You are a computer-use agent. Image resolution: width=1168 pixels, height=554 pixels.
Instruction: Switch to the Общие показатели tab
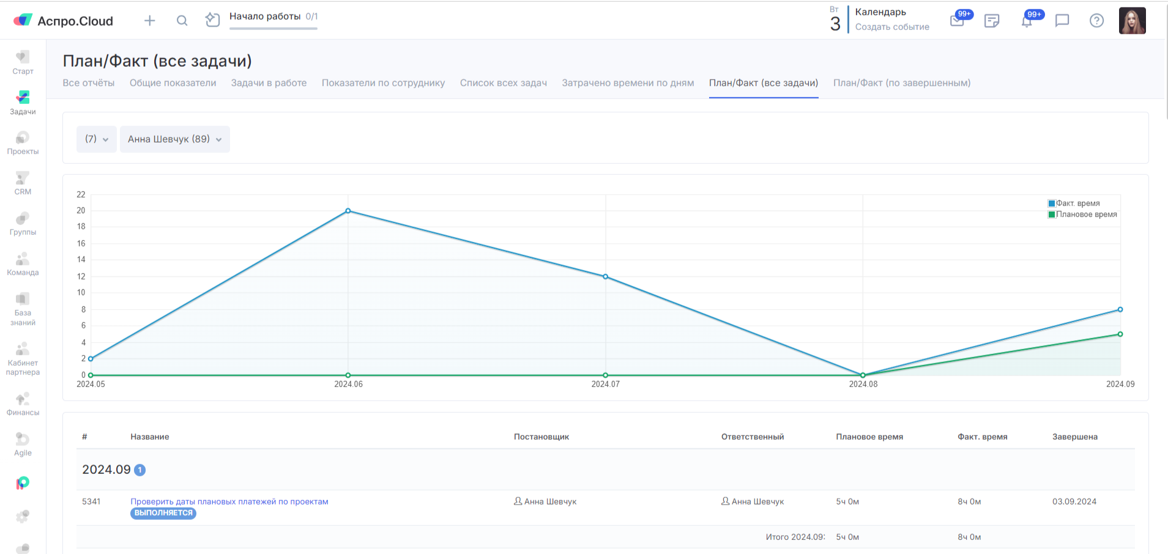click(173, 83)
